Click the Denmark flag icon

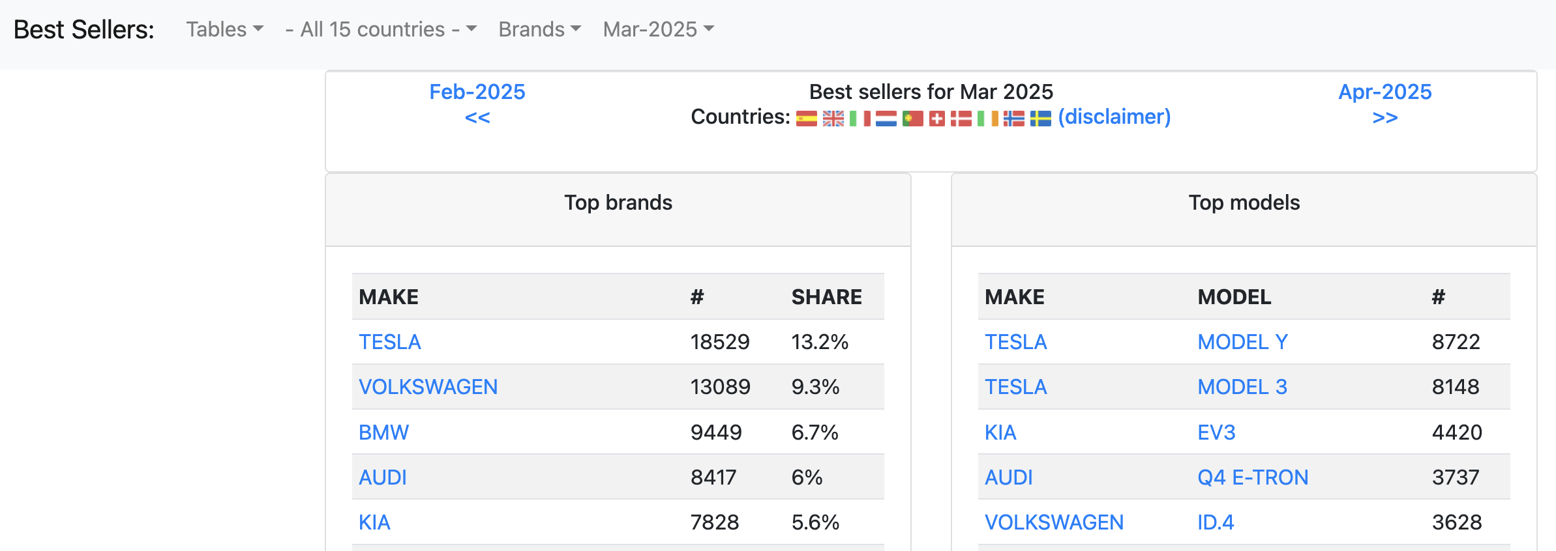click(961, 119)
